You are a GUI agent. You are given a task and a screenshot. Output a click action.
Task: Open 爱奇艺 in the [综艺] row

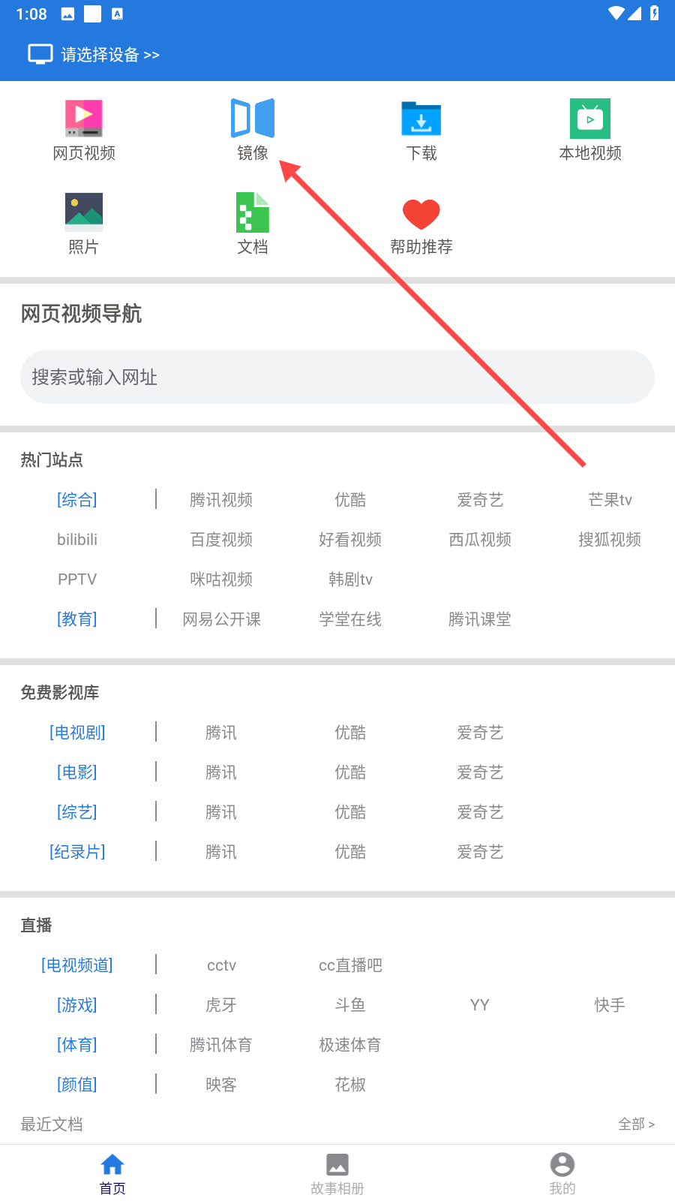480,812
